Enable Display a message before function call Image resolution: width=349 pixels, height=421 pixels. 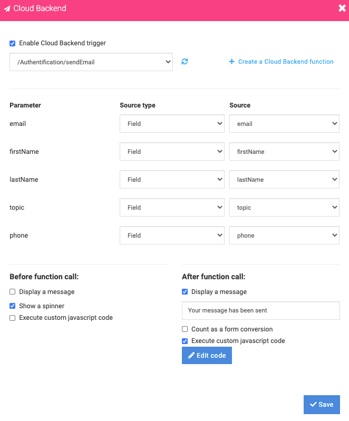click(12, 291)
